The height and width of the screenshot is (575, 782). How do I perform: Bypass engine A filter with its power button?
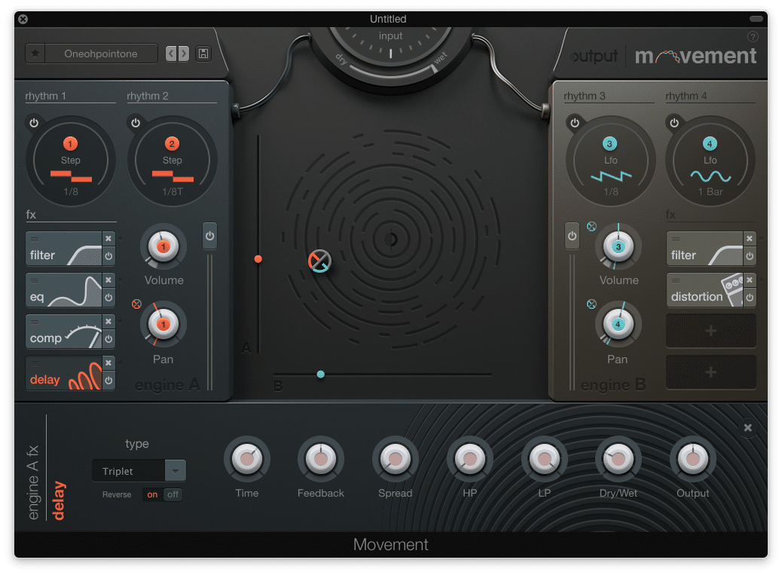click(108, 256)
